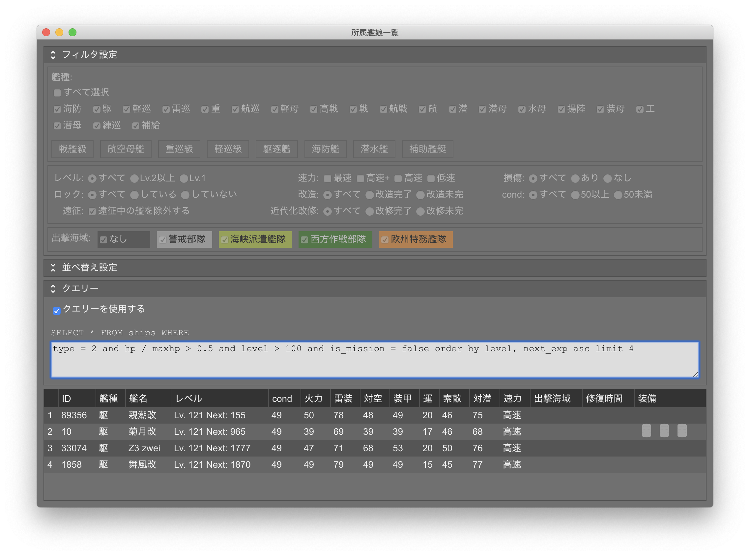Click third drum canister icon in 菊月改 row
The image size is (750, 556).
pyautogui.click(x=682, y=431)
